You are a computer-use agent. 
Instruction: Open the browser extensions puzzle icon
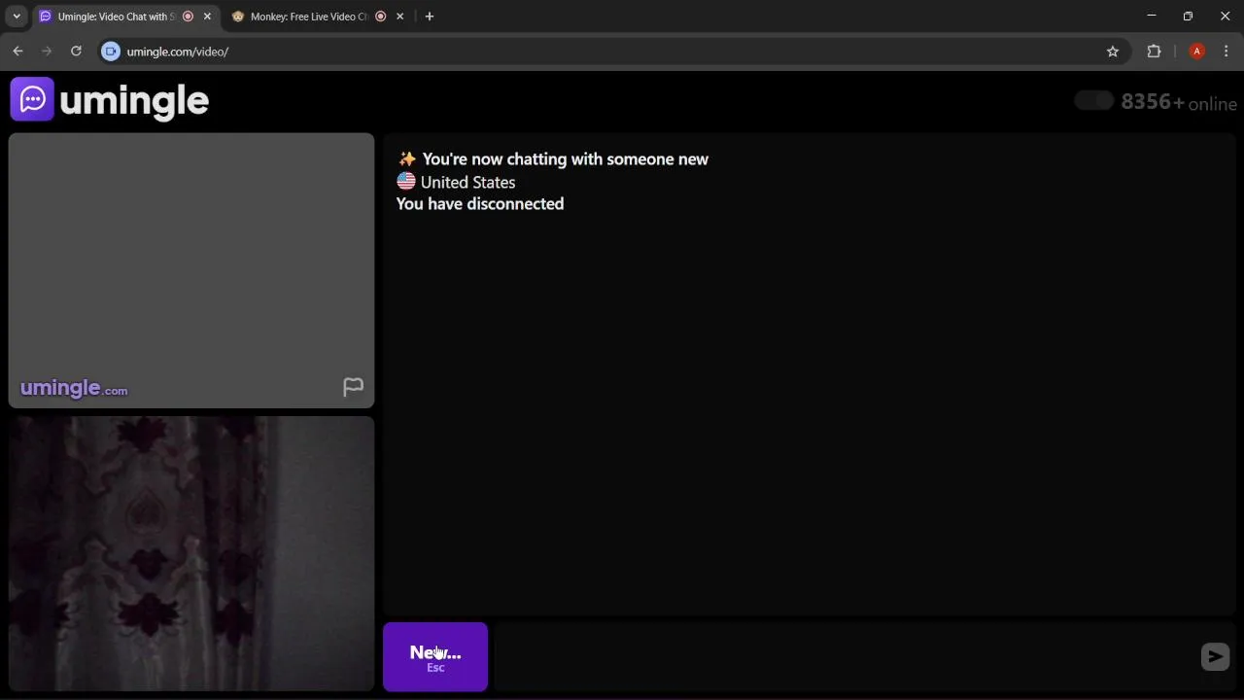1155,52
